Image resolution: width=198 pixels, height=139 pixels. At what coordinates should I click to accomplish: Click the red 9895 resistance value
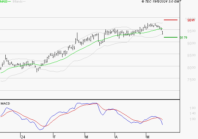pos(191,20)
